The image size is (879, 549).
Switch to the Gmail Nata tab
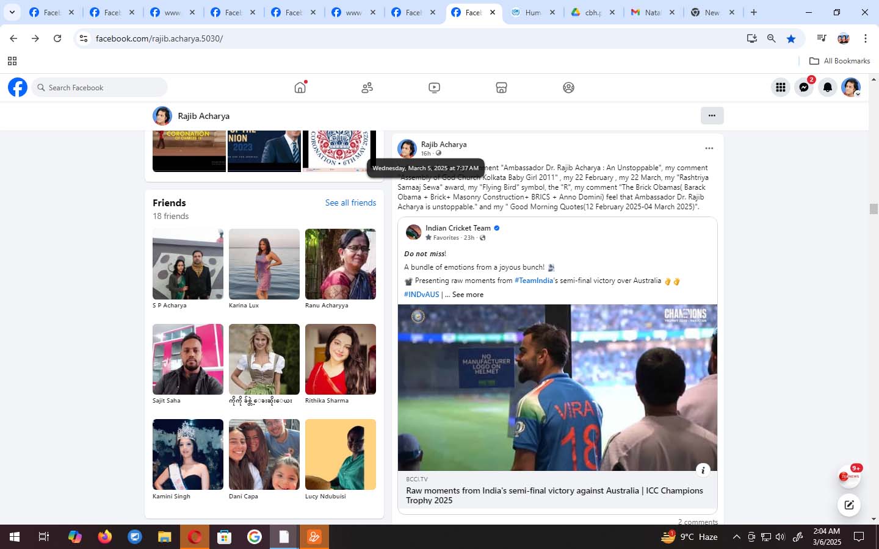653,12
